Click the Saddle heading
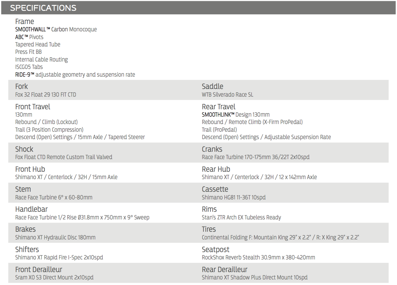 (x=213, y=86)
